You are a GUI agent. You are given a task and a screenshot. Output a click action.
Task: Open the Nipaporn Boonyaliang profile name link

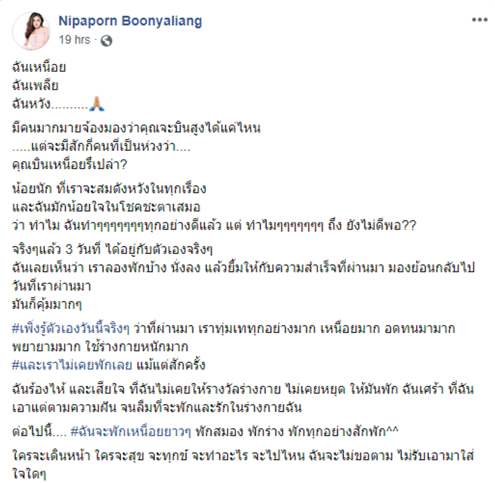tap(130, 21)
